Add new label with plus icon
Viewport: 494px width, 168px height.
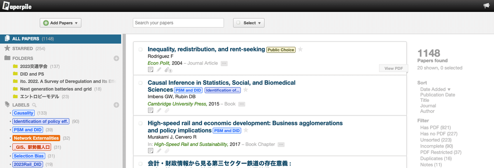pyautogui.click(x=117, y=105)
